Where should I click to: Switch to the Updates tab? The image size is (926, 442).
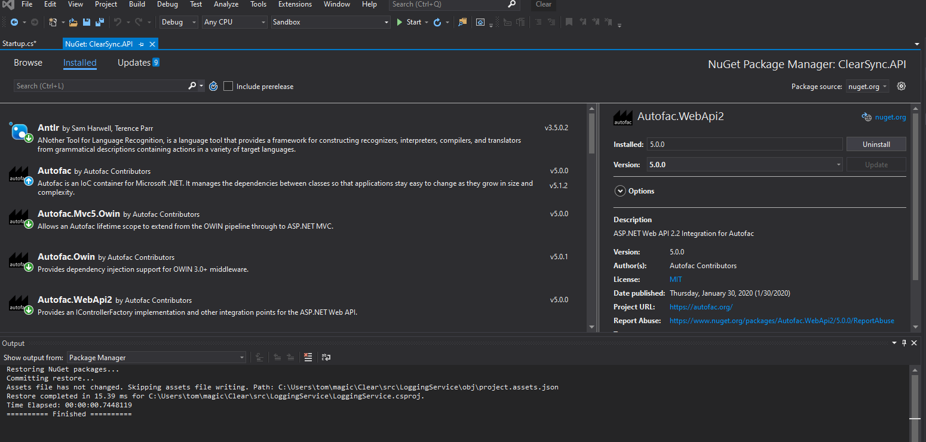[x=134, y=63]
